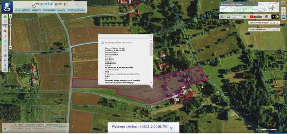Open the print map icon
The image size is (287, 134).
point(229,17)
